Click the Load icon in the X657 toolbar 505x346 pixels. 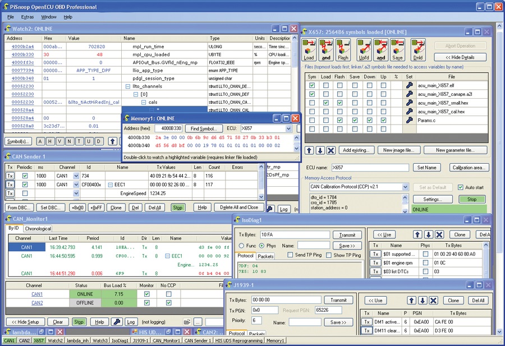tap(309, 50)
